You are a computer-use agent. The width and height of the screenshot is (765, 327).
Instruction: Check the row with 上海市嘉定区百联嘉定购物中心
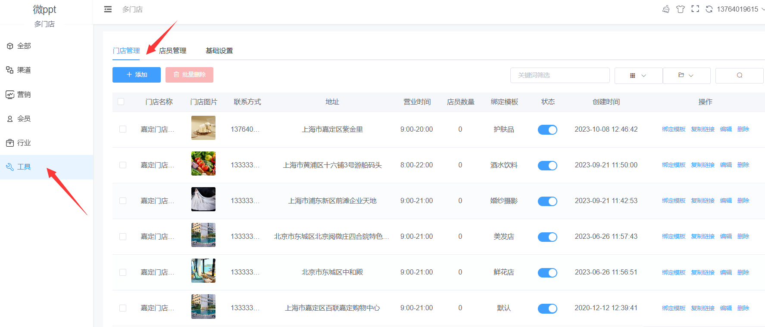(x=123, y=308)
